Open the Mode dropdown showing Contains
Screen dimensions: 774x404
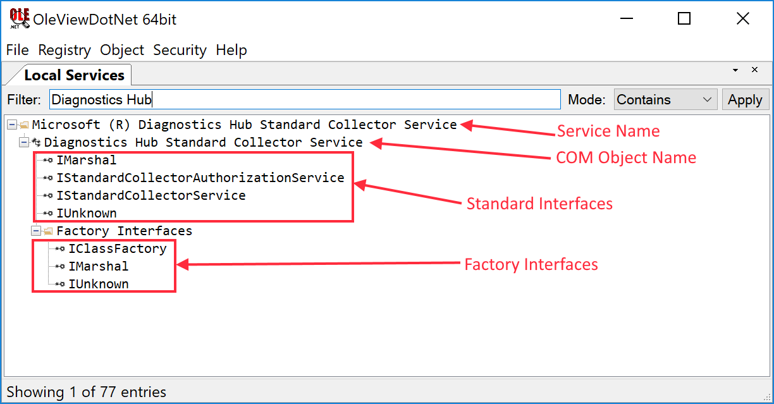[x=665, y=100]
